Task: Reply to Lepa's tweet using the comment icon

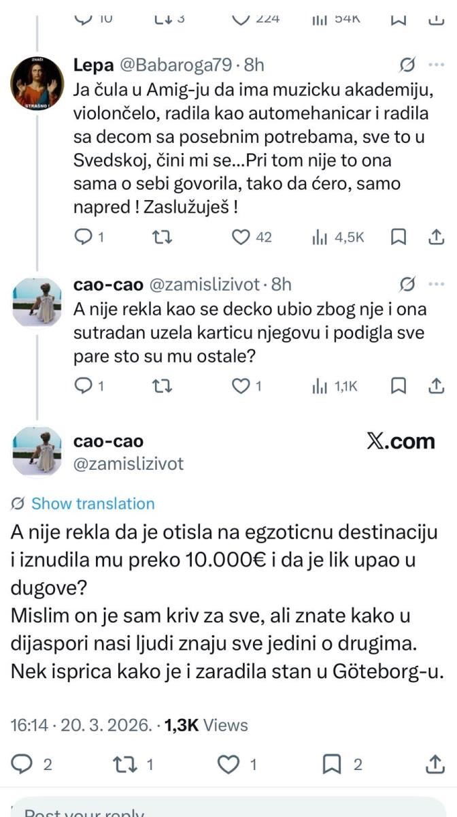Action: pos(83,237)
